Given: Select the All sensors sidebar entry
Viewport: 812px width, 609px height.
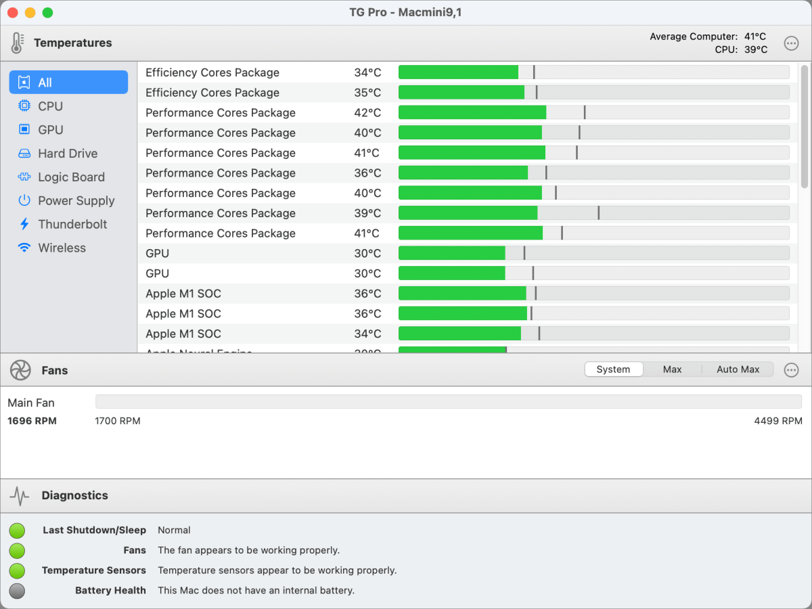Looking at the screenshot, I should [68, 81].
